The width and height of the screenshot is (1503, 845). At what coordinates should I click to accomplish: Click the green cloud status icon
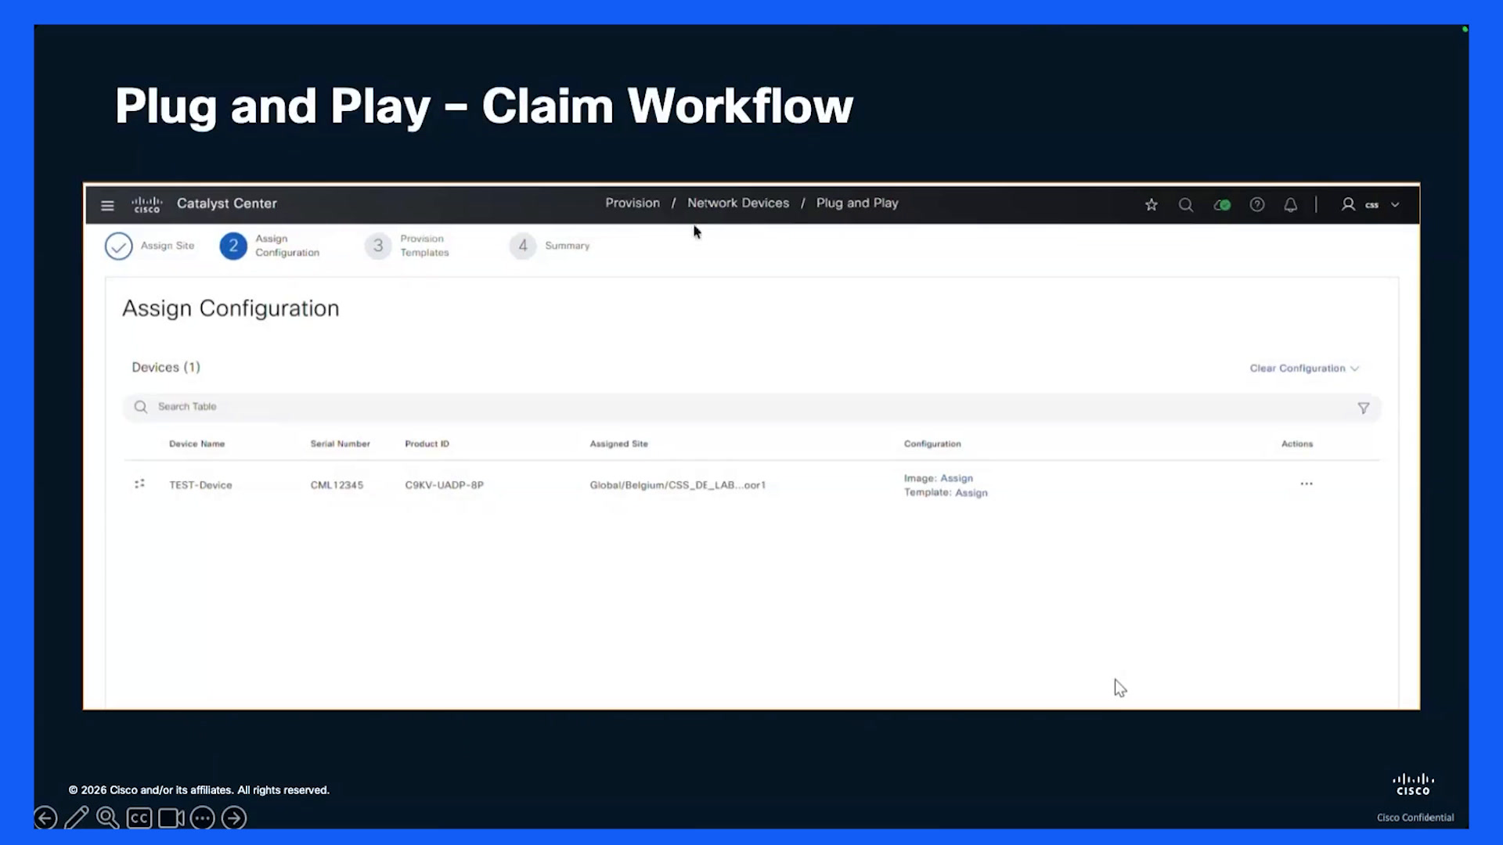(x=1222, y=205)
